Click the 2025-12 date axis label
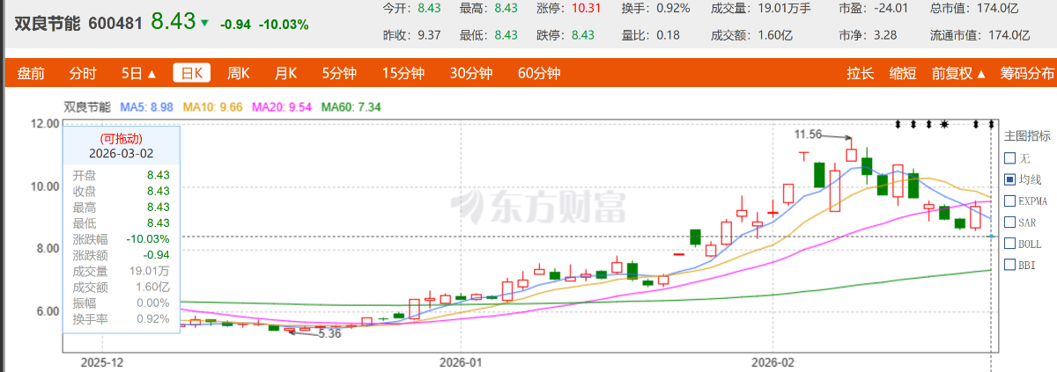This screenshot has width=1057, height=372. click(x=103, y=361)
